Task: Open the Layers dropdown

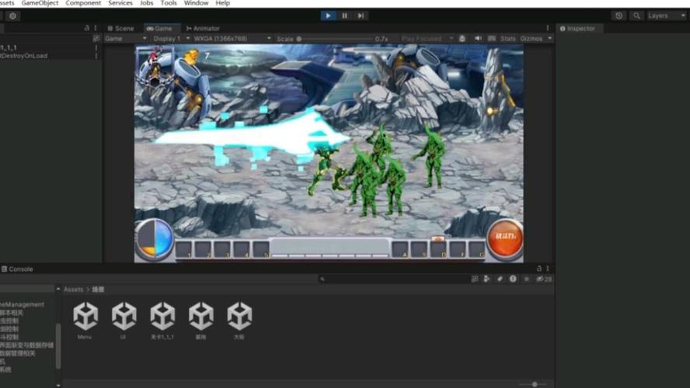Action: pos(666,16)
